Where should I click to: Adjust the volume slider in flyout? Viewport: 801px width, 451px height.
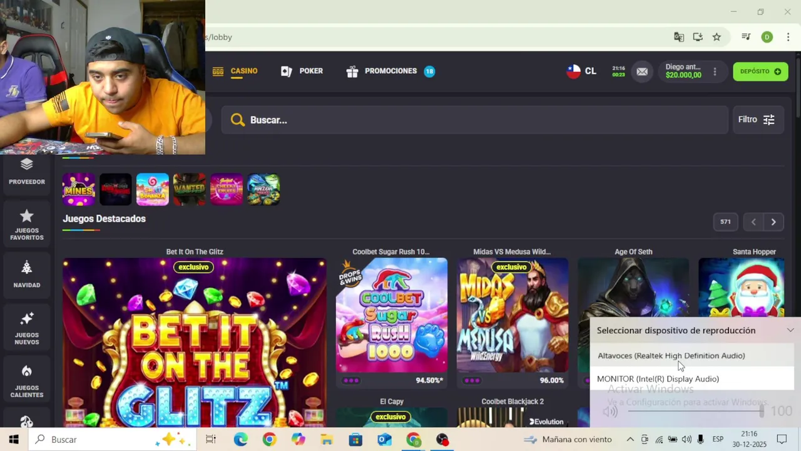695,412
